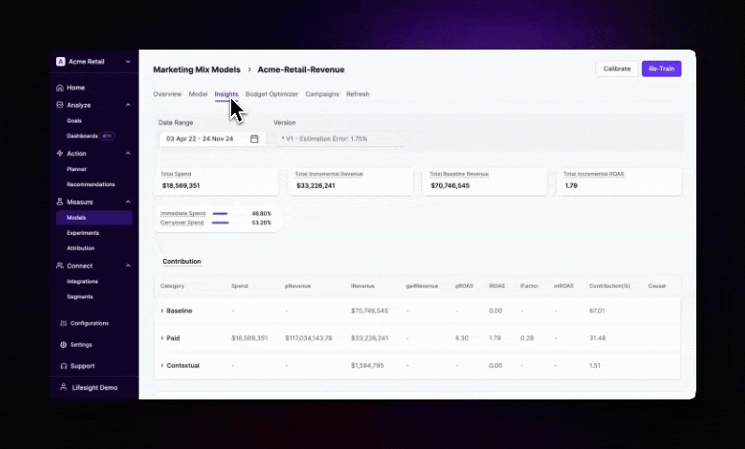
Task: Collapse the Connect section chevron
Action: click(128, 266)
